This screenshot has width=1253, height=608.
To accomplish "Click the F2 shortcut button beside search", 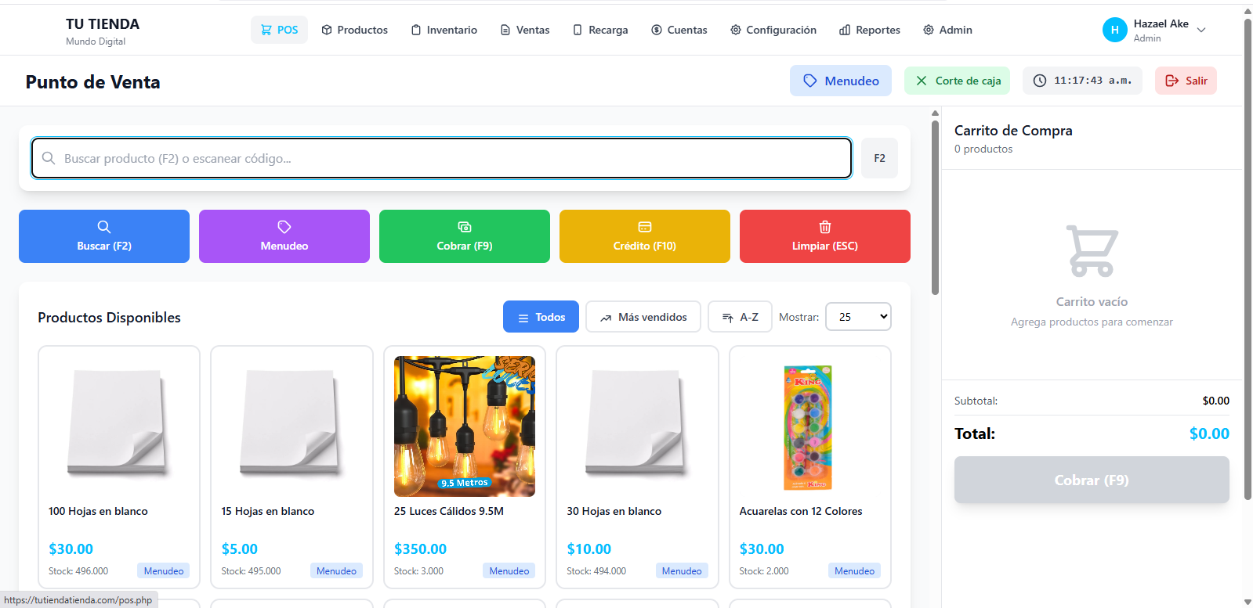I will click(879, 158).
